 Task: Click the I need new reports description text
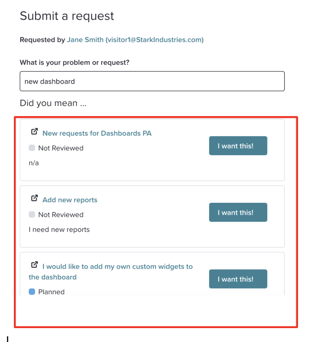59,229
